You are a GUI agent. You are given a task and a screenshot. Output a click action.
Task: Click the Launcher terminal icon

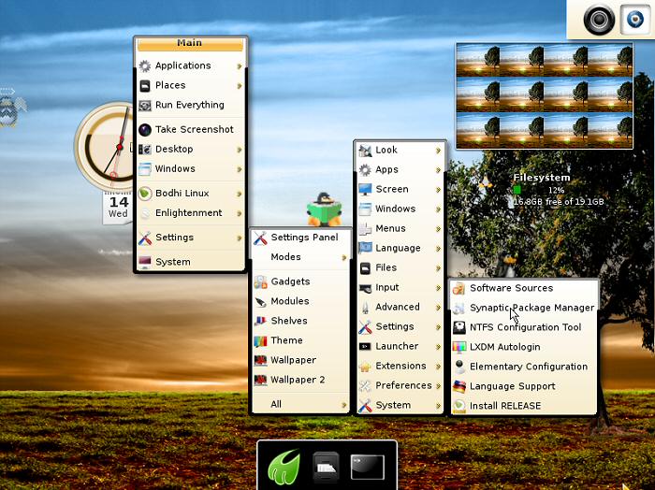pos(365,346)
